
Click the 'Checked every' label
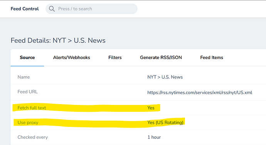[x=32, y=137]
